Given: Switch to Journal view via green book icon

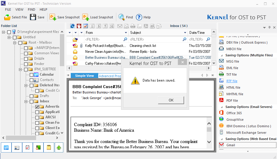Looking at the screenshot, I should pos(38,147).
